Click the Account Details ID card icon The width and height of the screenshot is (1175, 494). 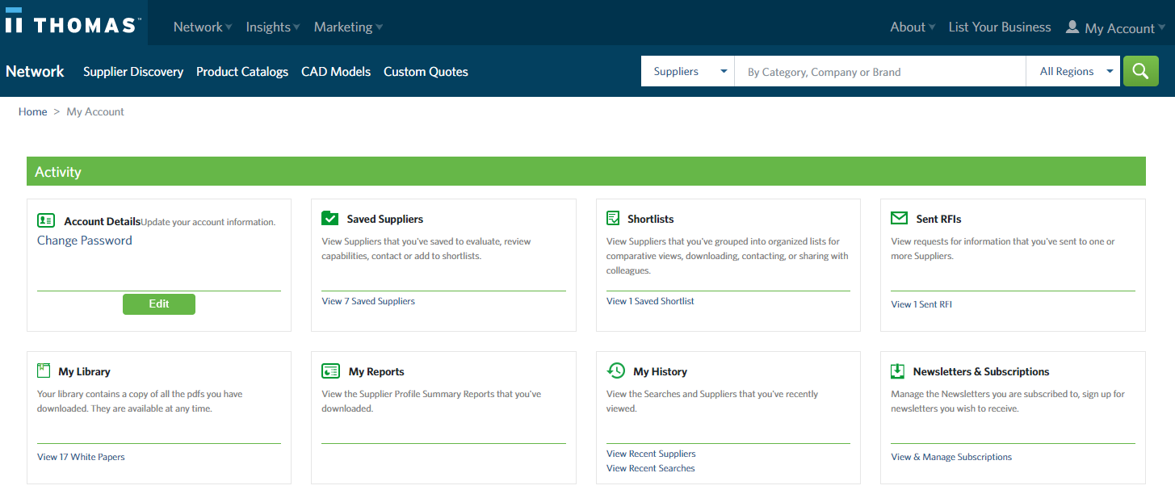(x=46, y=220)
